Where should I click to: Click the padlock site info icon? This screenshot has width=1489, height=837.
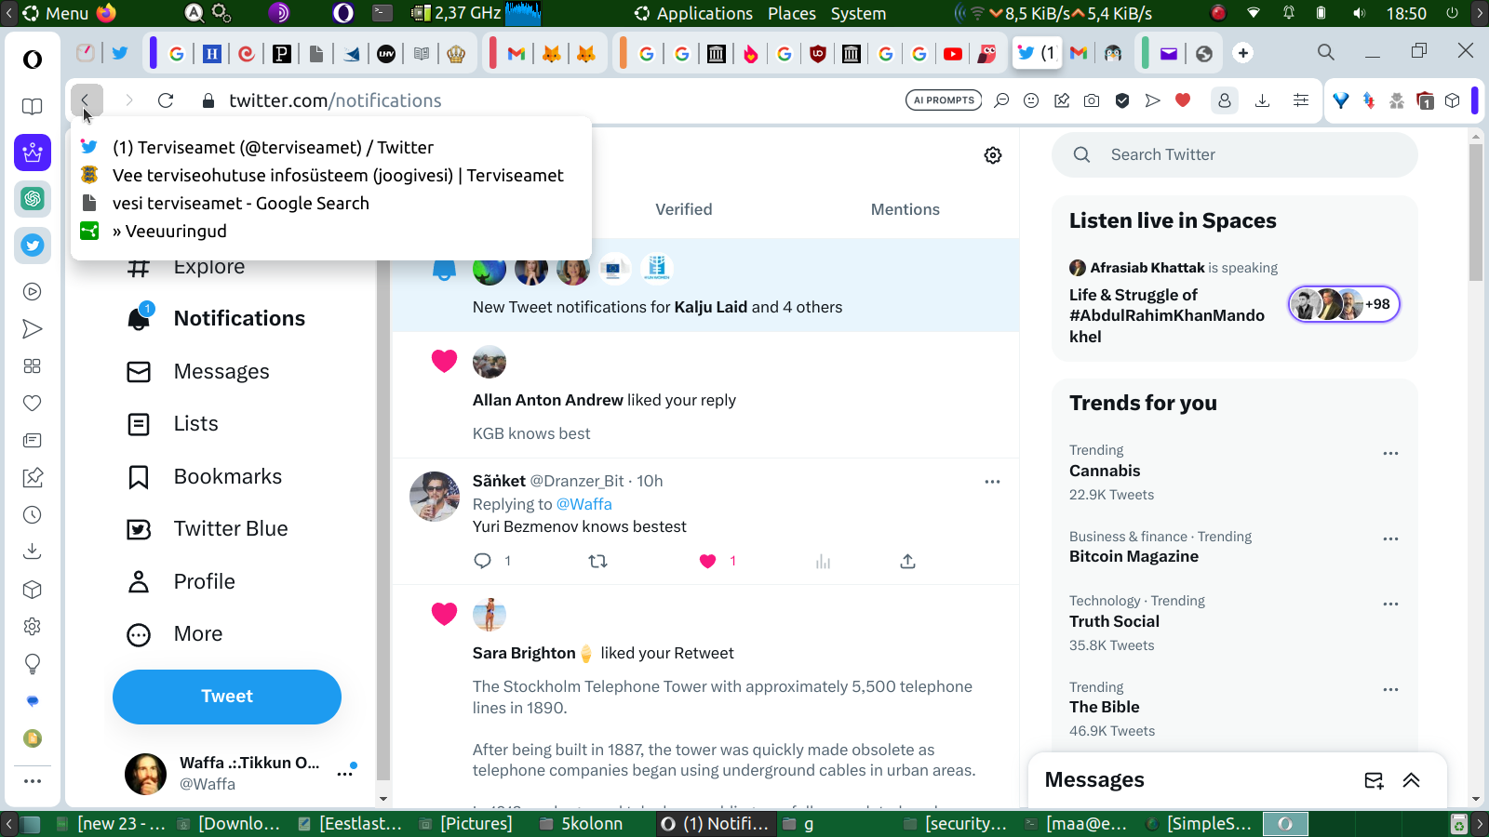208,100
